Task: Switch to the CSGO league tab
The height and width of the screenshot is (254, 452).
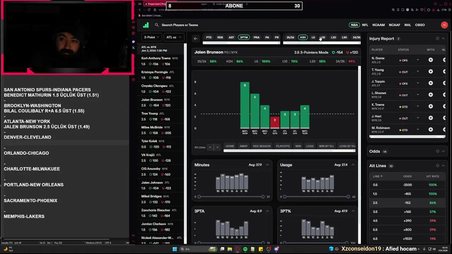Action: click(420, 25)
